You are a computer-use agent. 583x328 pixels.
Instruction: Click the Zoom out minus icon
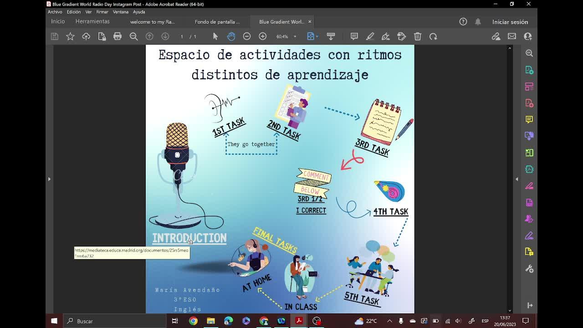click(x=247, y=36)
